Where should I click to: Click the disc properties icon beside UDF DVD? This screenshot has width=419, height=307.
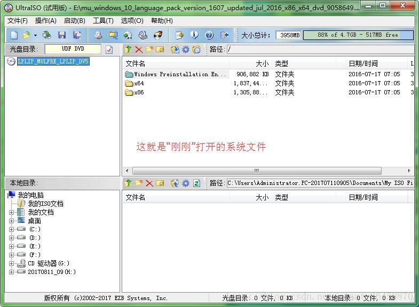click(109, 50)
